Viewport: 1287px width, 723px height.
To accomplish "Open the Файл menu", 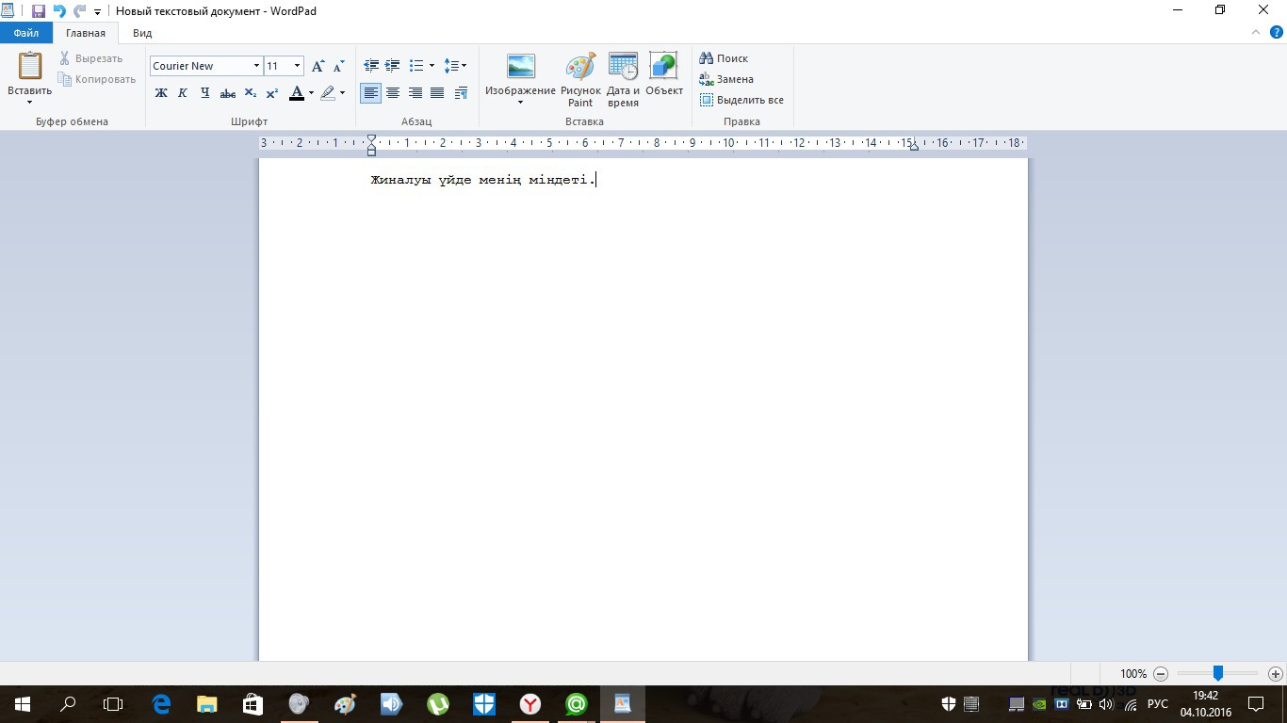I will click(x=26, y=33).
